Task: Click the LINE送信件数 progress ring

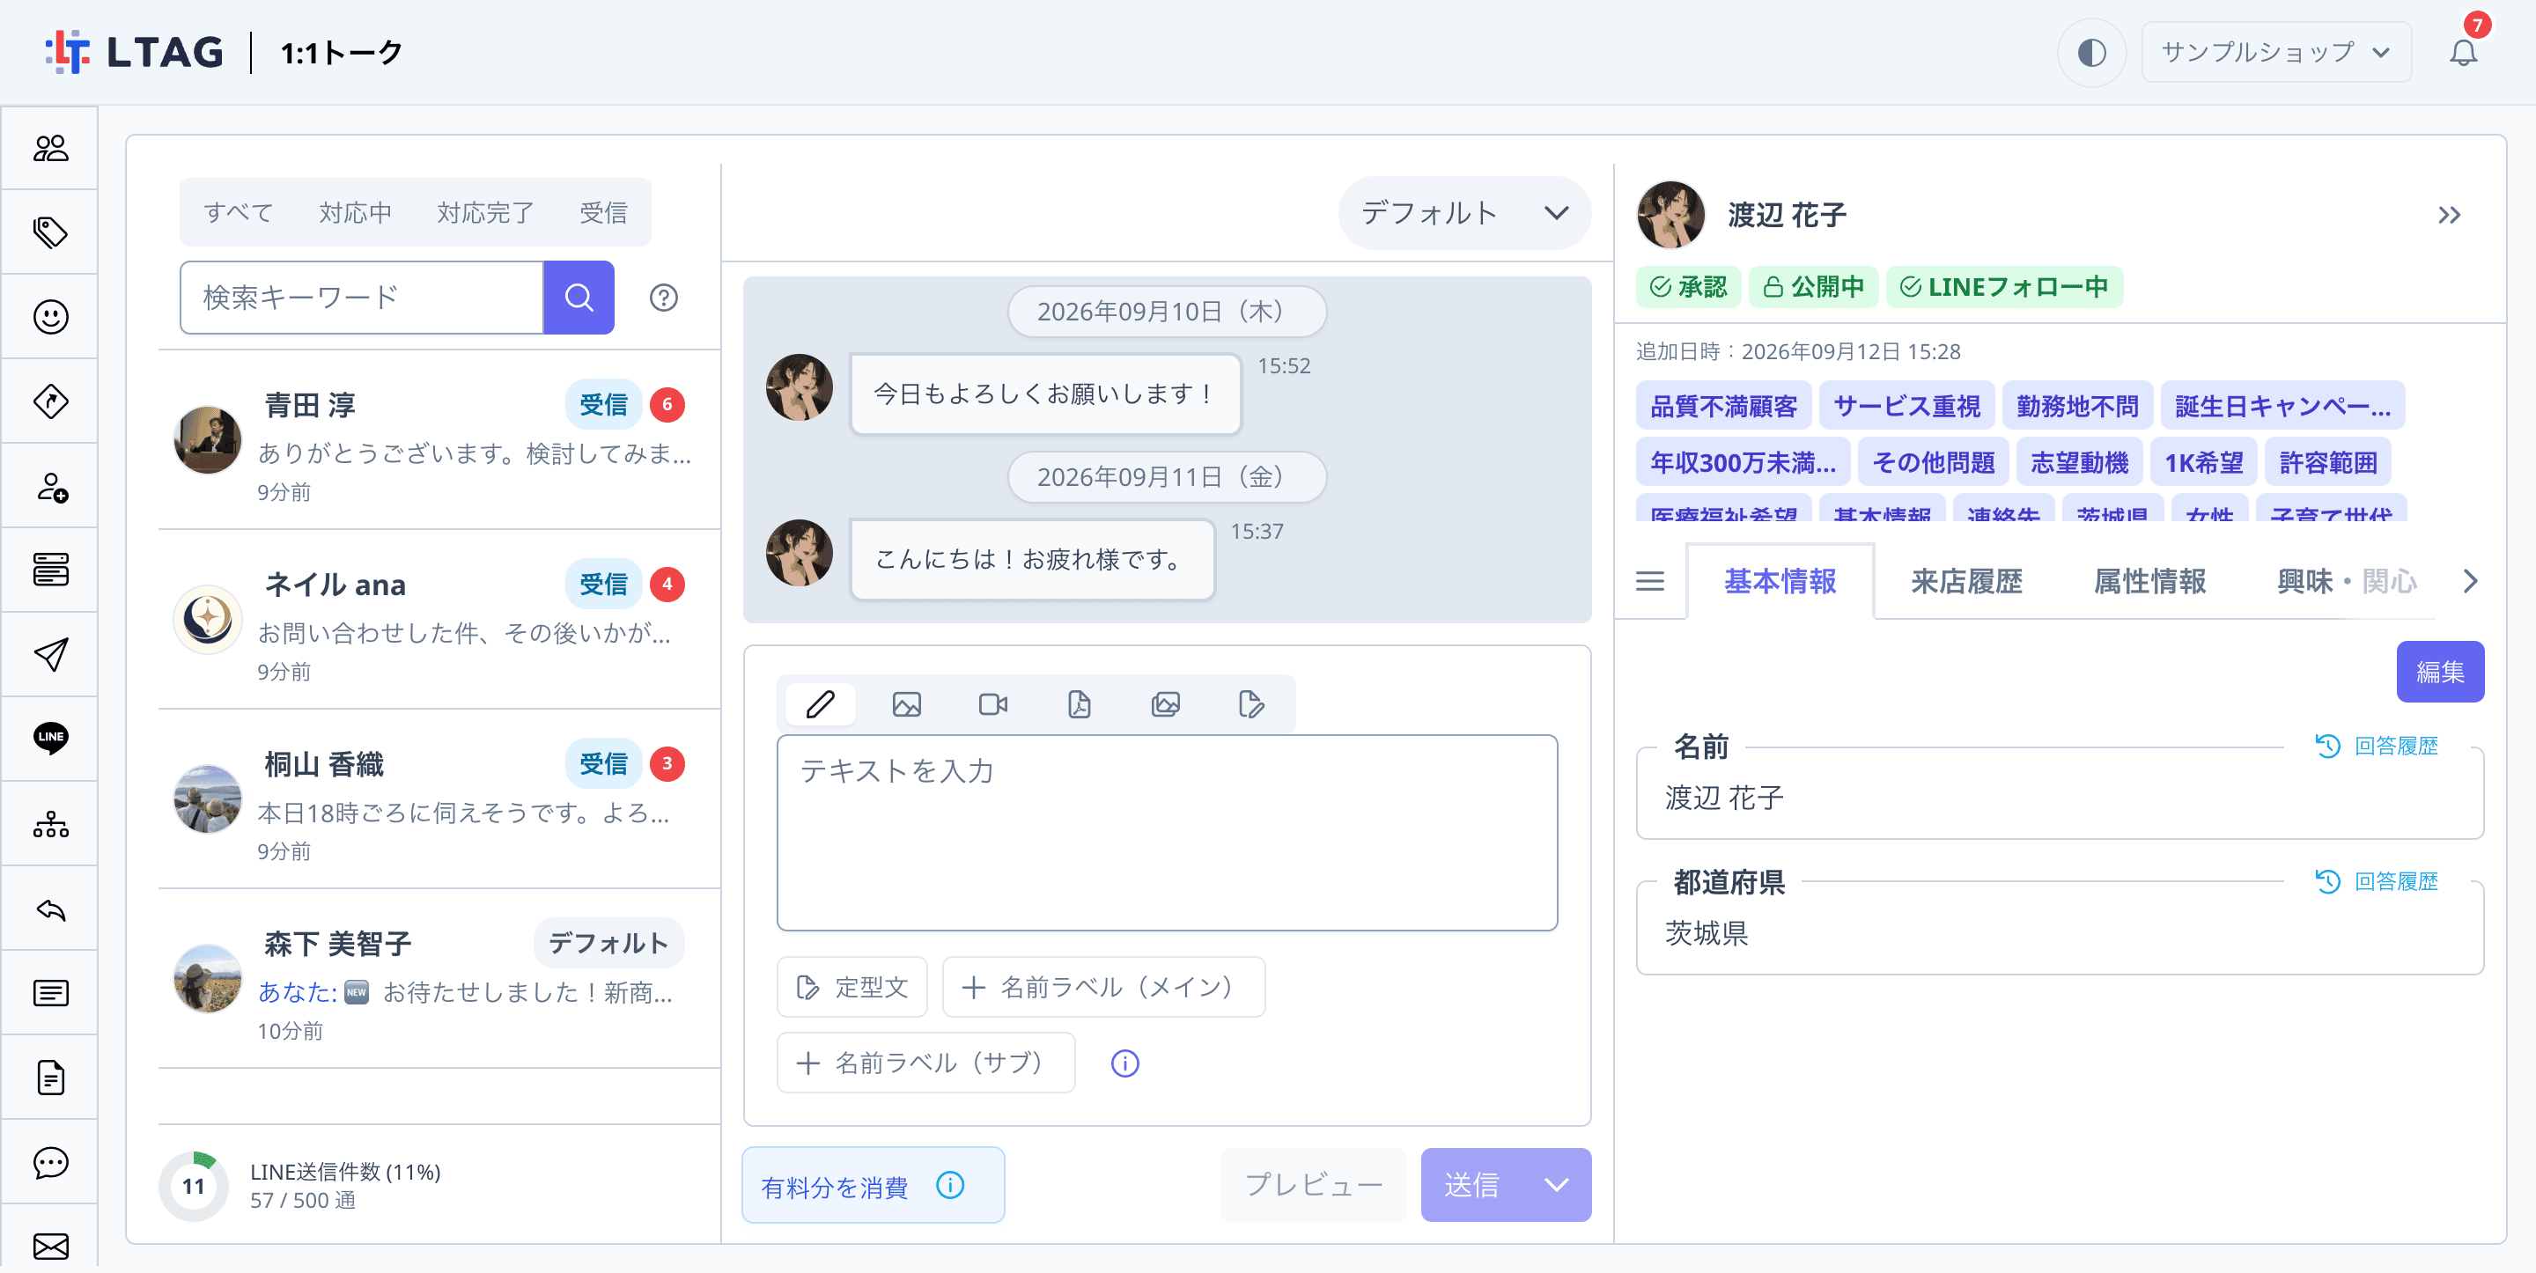Action: tap(193, 1185)
